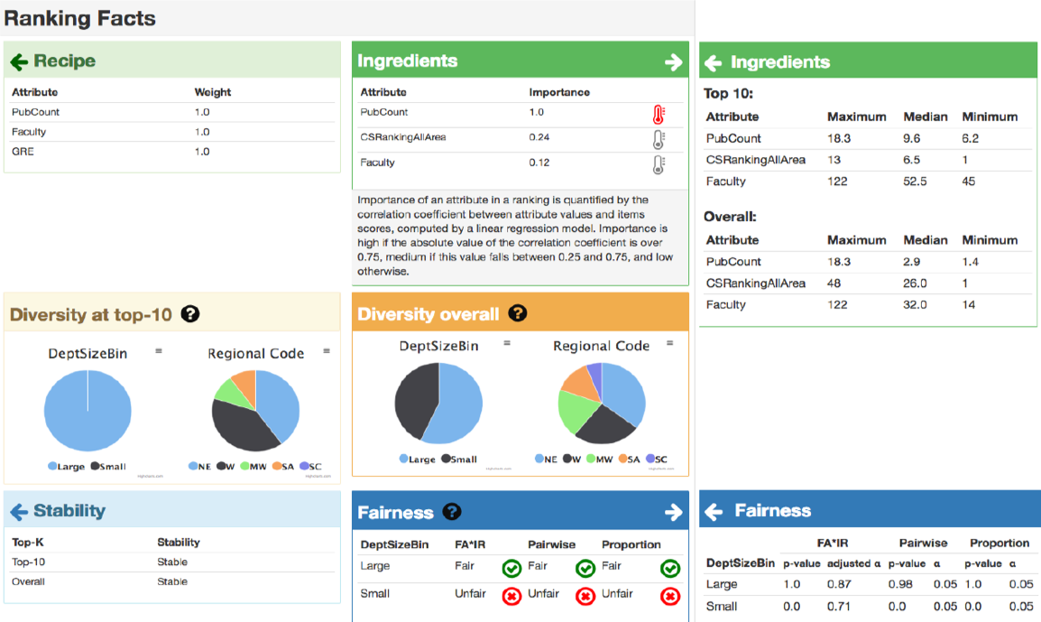Toggle SC legend item in overall Regional Code
This screenshot has width=1041, height=622.
[x=657, y=460]
